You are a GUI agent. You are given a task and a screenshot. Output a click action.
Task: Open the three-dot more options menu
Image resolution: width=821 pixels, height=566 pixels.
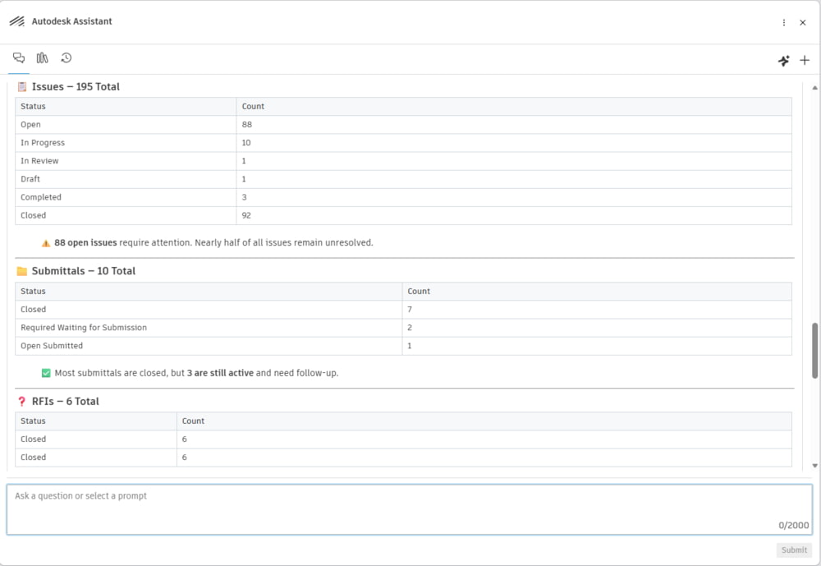click(784, 22)
